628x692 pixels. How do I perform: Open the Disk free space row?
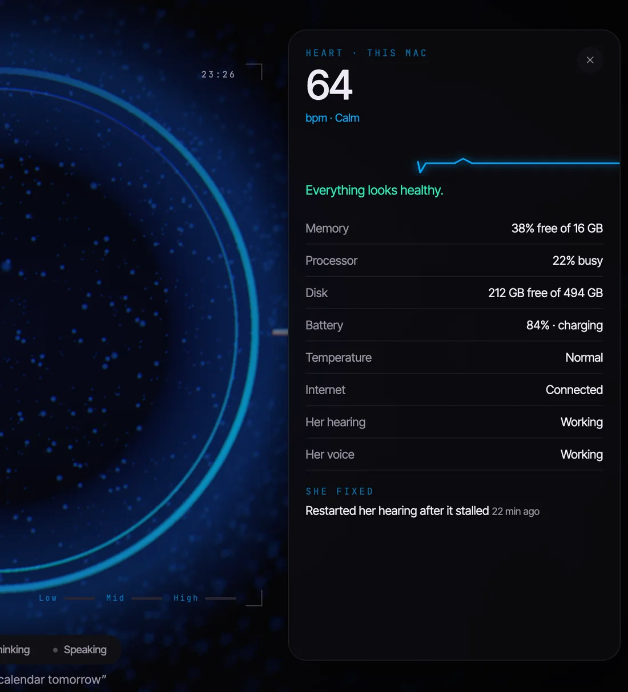coord(454,293)
